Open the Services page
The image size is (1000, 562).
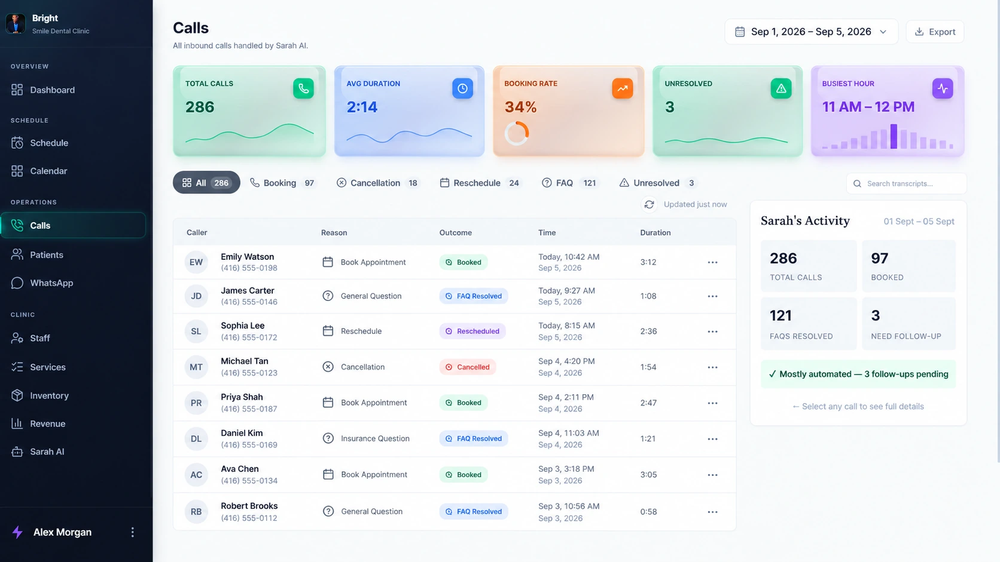38,367
